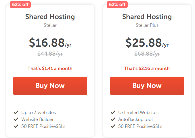195x138 pixels.
Task: Click the Unlimited Websites feature text
Action: pos(138,112)
